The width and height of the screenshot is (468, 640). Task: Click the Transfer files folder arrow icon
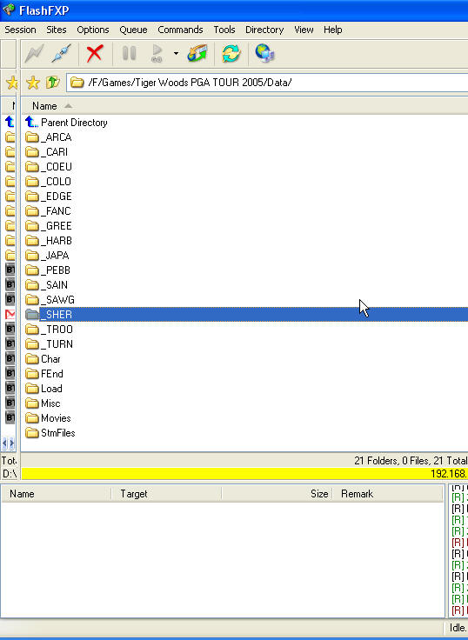tap(197, 53)
